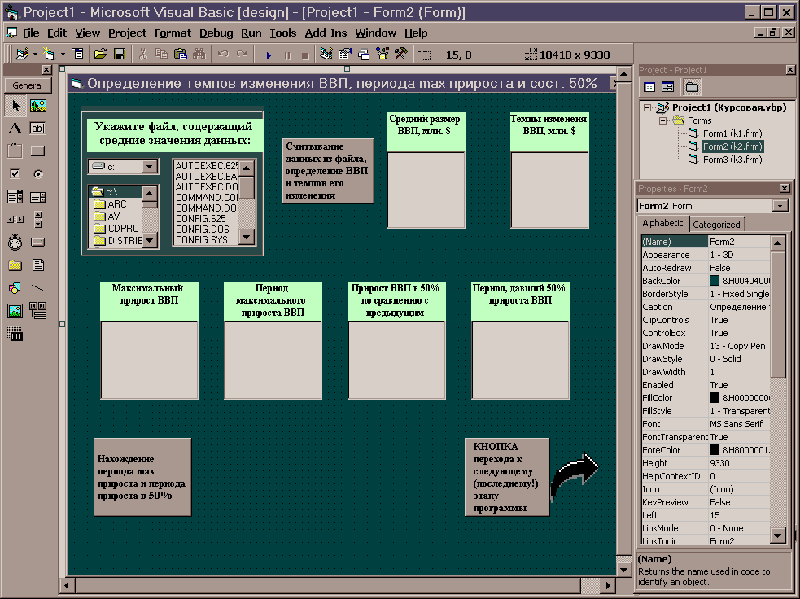Select the OptionButton control in the toolbox
Viewport: 800px width, 599px height.
37,174
